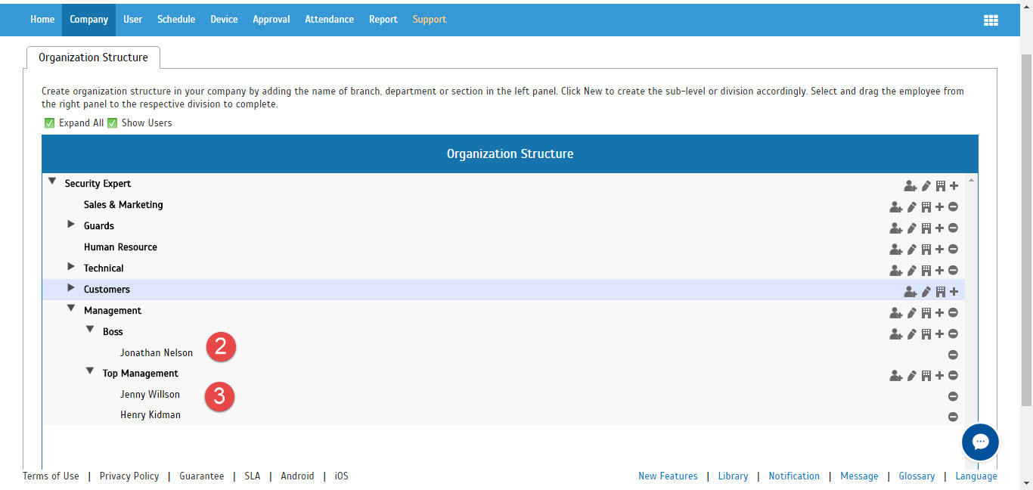Click the plus icon to add sub-level under Technical
Image resolution: width=1033 pixels, height=490 pixels.
click(939, 270)
